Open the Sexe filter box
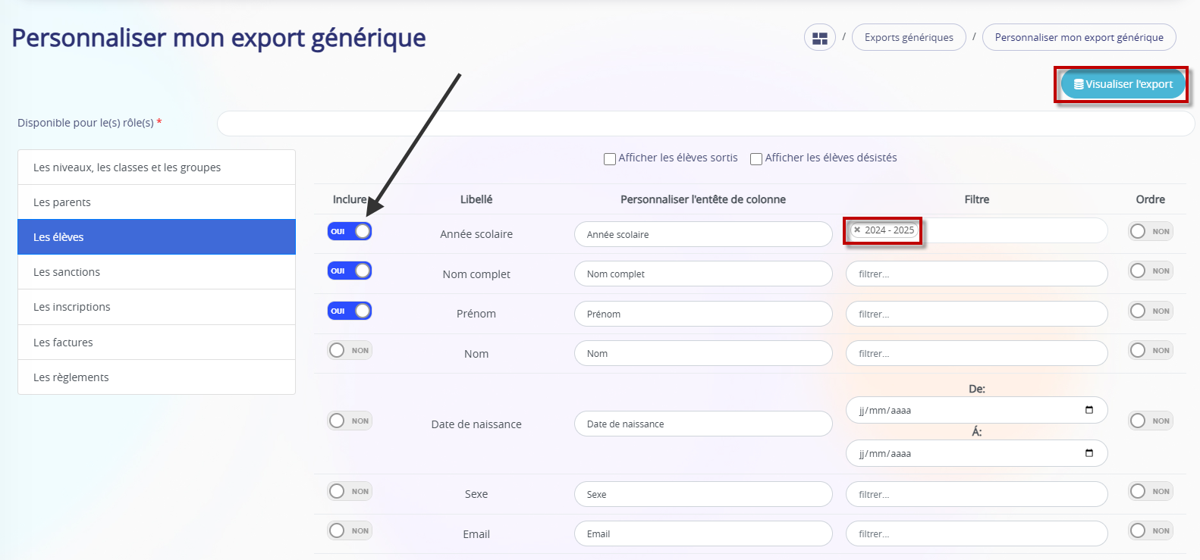The height and width of the screenshot is (560, 1200). (976, 494)
